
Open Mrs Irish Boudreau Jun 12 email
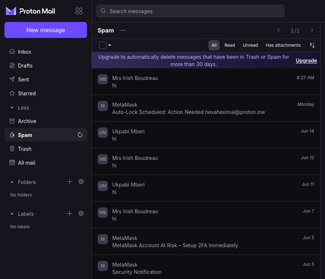[206, 162]
